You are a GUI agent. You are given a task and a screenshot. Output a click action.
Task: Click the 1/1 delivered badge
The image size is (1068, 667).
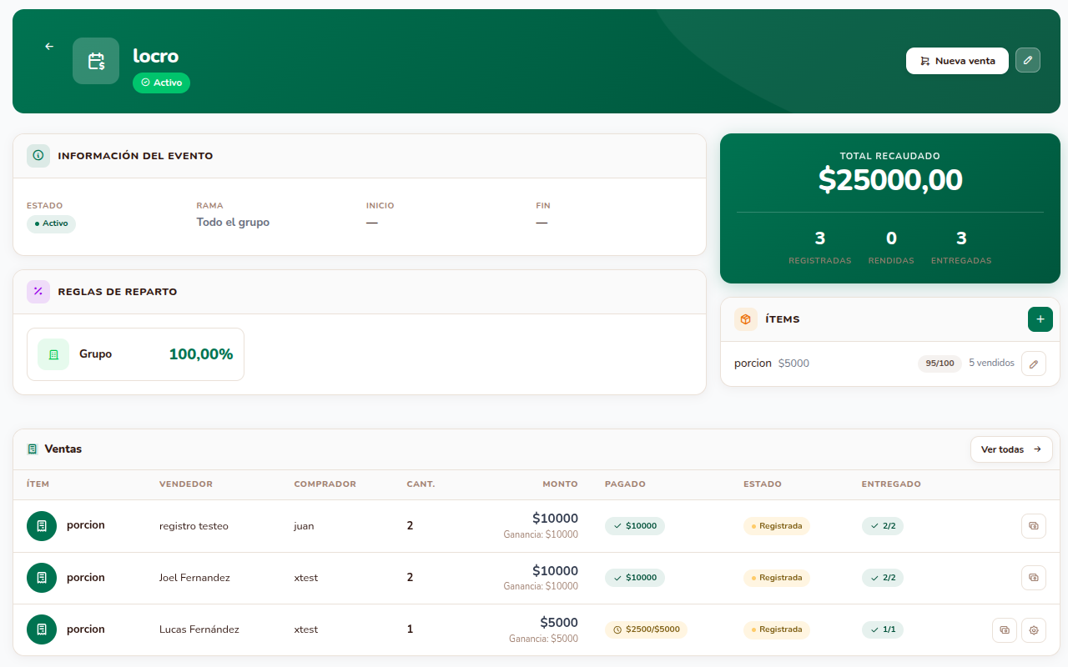point(883,629)
